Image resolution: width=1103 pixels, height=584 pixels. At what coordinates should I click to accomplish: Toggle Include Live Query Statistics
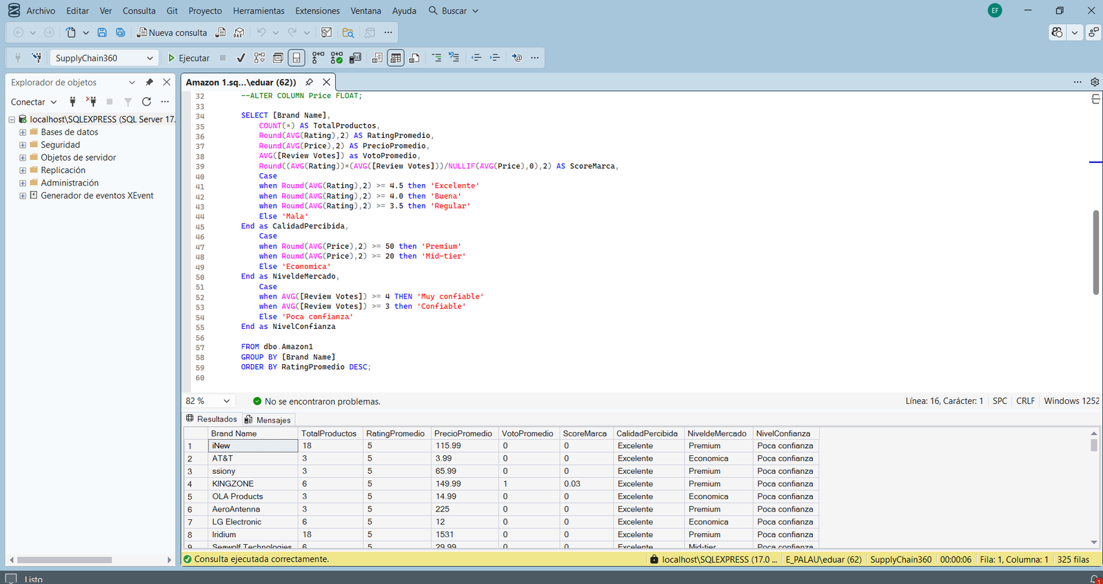[x=336, y=58]
